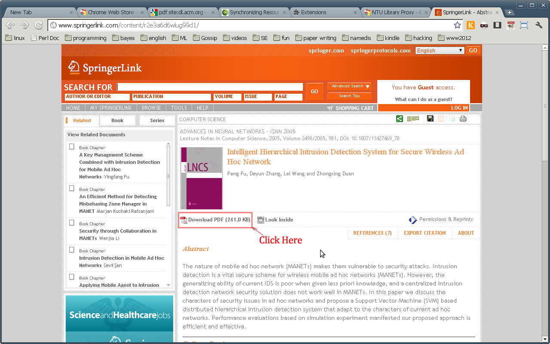Click the floppy disk save icon
The width and height of the screenshot is (550, 344).
point(430,119)
